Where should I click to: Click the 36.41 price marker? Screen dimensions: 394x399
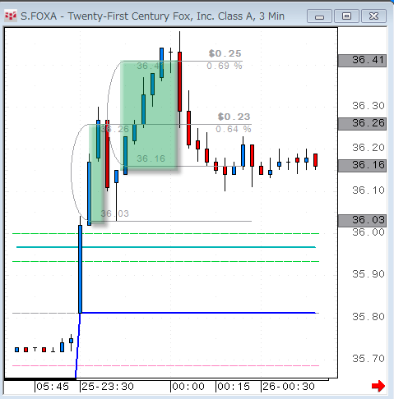362,61
